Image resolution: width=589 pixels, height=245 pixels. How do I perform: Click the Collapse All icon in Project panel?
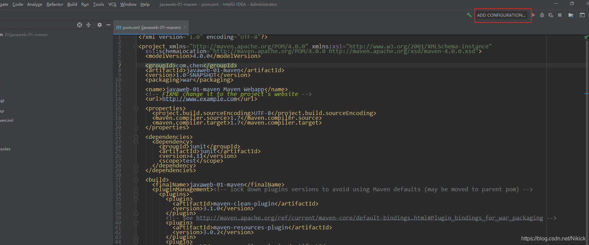pyautogui.click(x=88, y=25)
